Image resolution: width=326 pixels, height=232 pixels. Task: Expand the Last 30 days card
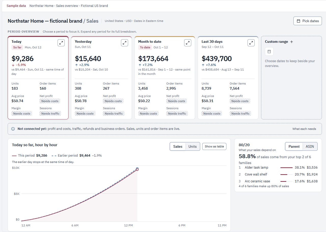tap(251, 43)
